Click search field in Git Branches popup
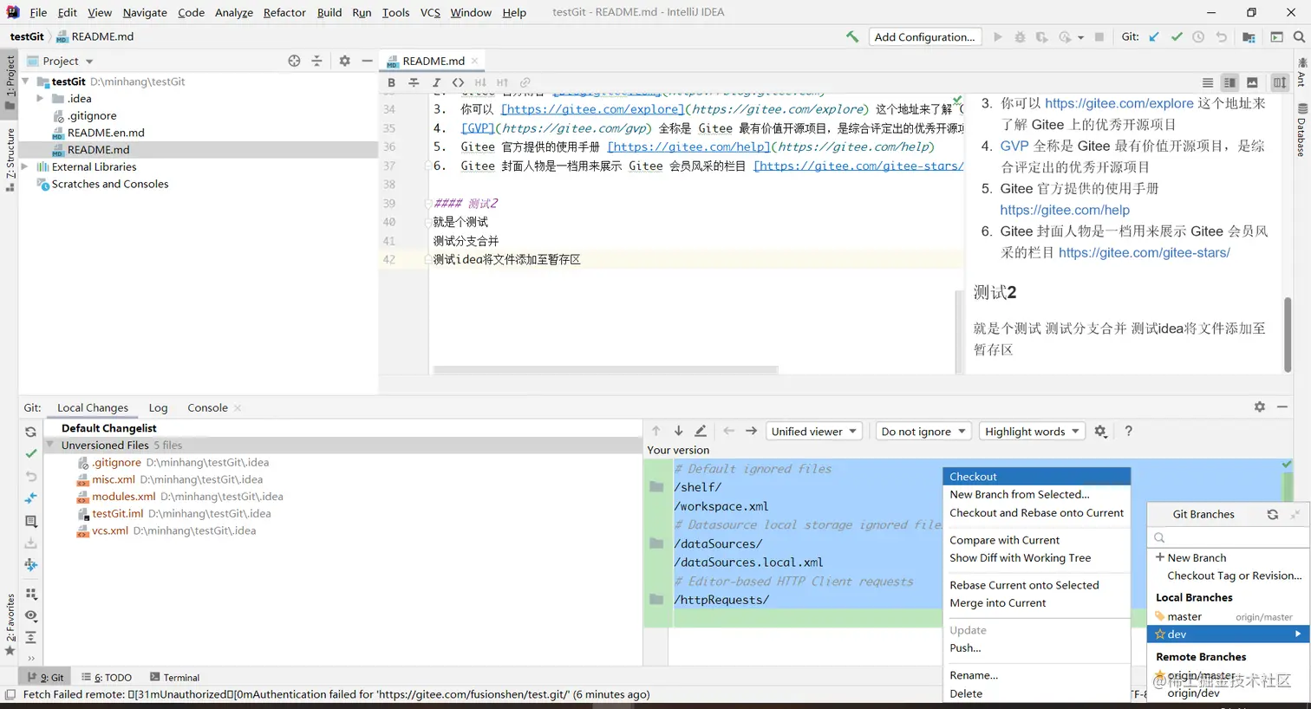 click(x=1228, y=538)
